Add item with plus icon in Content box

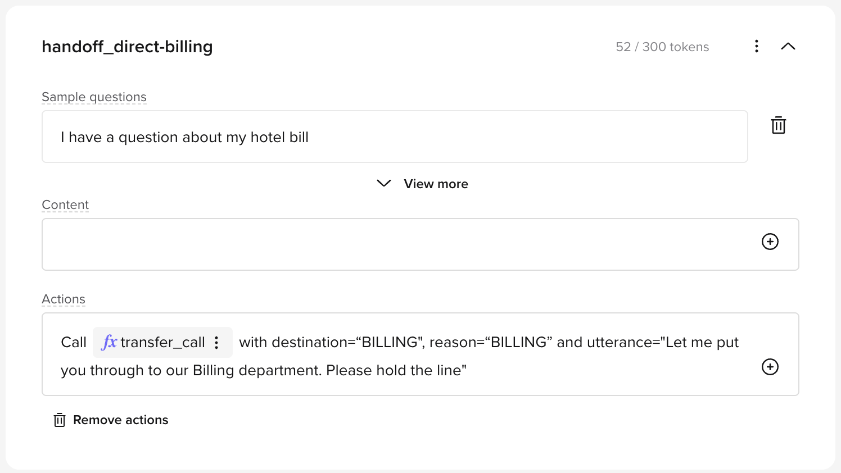point(770,242)
